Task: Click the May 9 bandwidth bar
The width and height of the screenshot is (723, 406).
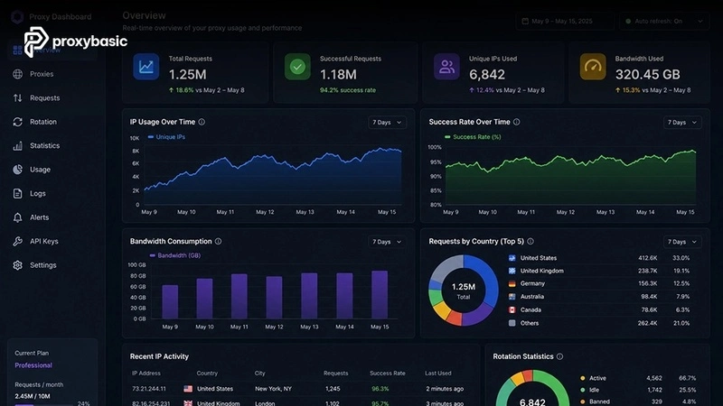Action: pos(170,301)
